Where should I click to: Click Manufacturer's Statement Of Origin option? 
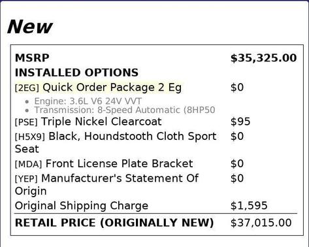pyautogui.click(x=106, y=184)
